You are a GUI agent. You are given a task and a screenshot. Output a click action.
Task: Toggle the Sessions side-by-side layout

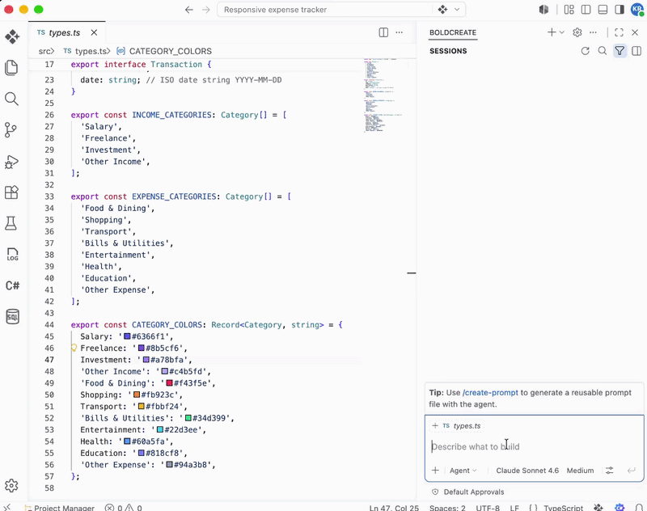click(636, 51)
